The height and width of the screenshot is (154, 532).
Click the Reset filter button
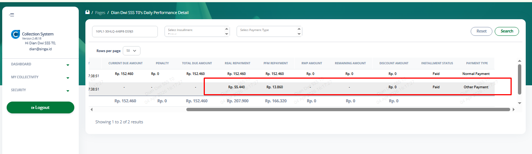[481, 31]
